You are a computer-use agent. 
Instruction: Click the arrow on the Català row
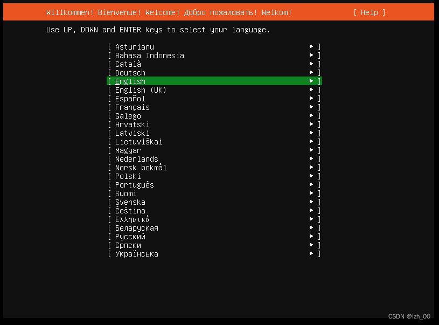(x=311, y=64)
